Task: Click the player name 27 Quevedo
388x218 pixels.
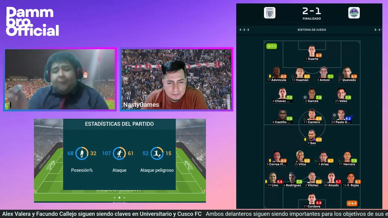Action: 347,80
